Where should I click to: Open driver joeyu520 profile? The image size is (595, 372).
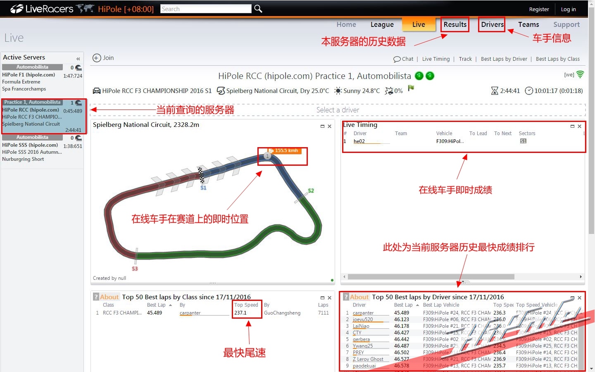pos(363,320)
